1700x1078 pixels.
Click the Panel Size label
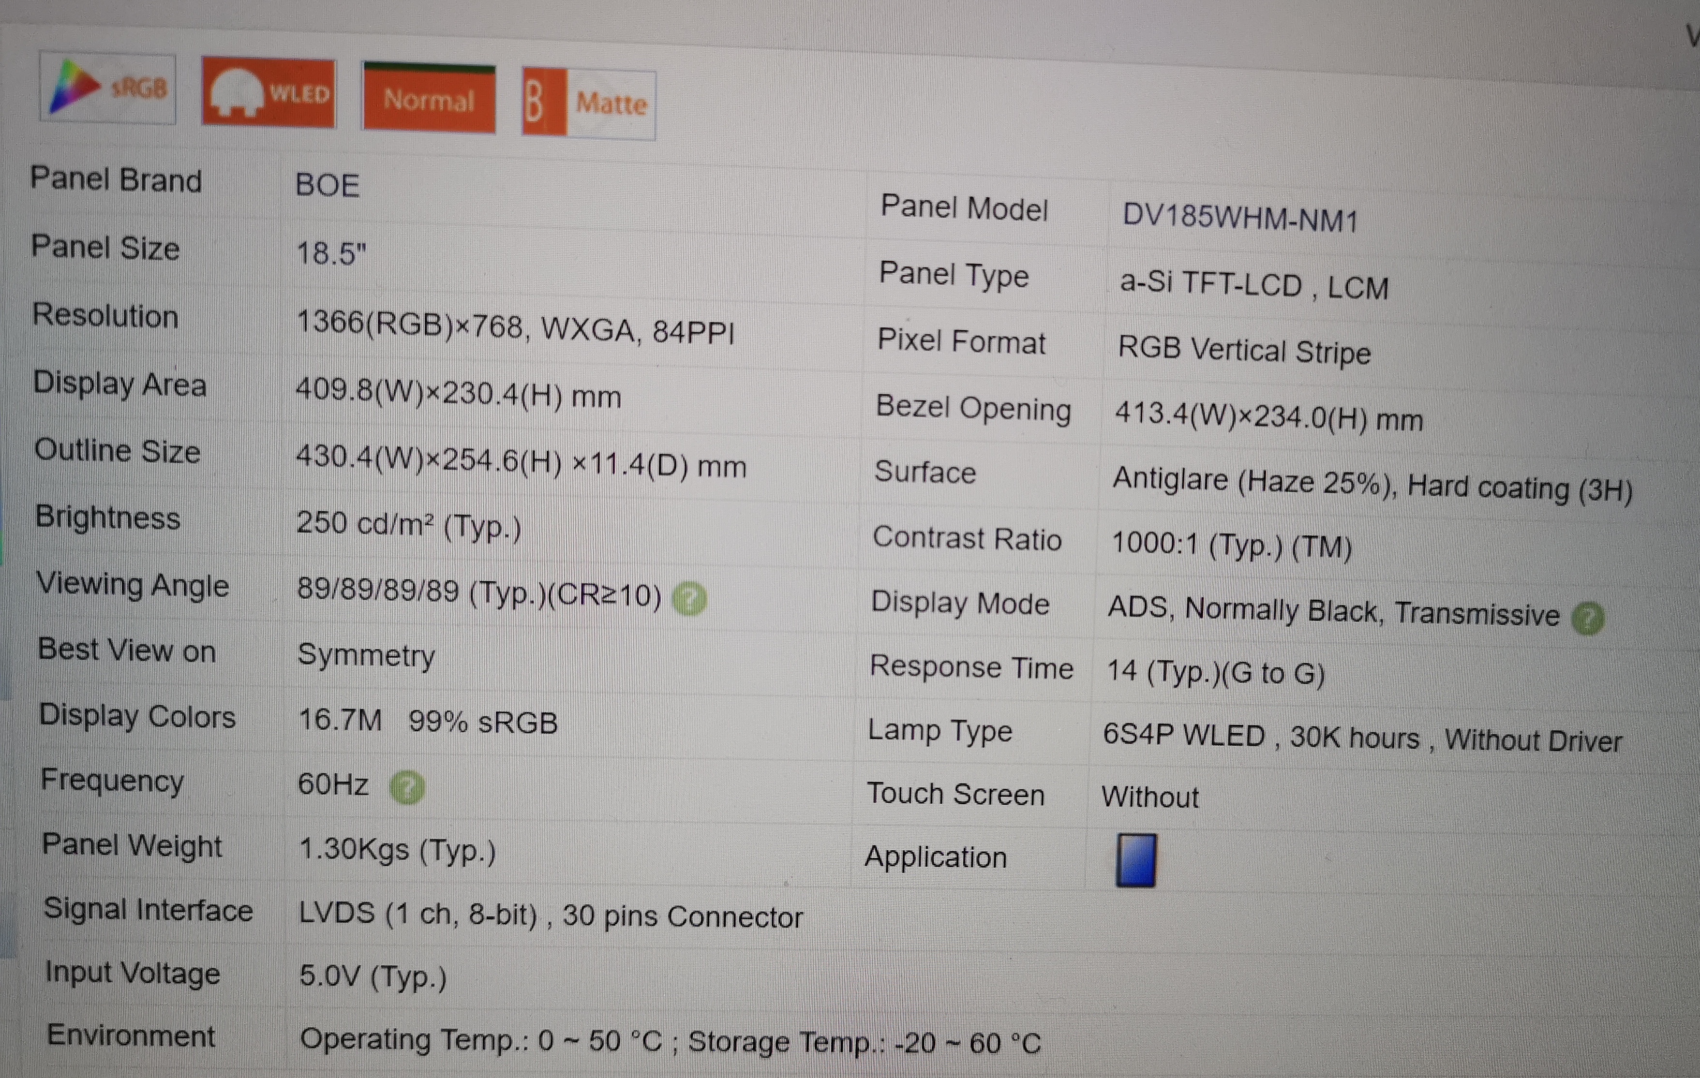[x=105, y=247]
